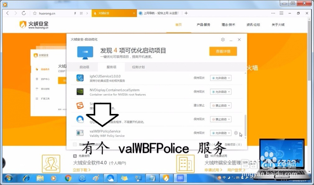Screen dimensions: 314x185
Task: Click the QQ service entry icon
Action: pyautogui.click(x=79, y=119)
